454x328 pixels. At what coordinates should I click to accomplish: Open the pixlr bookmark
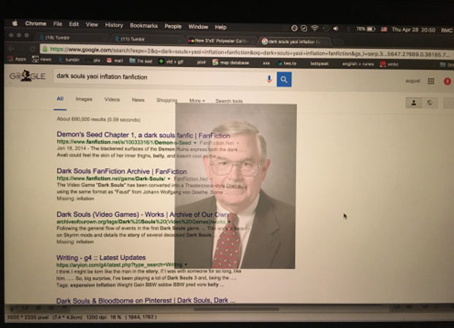tap(201, 62)
